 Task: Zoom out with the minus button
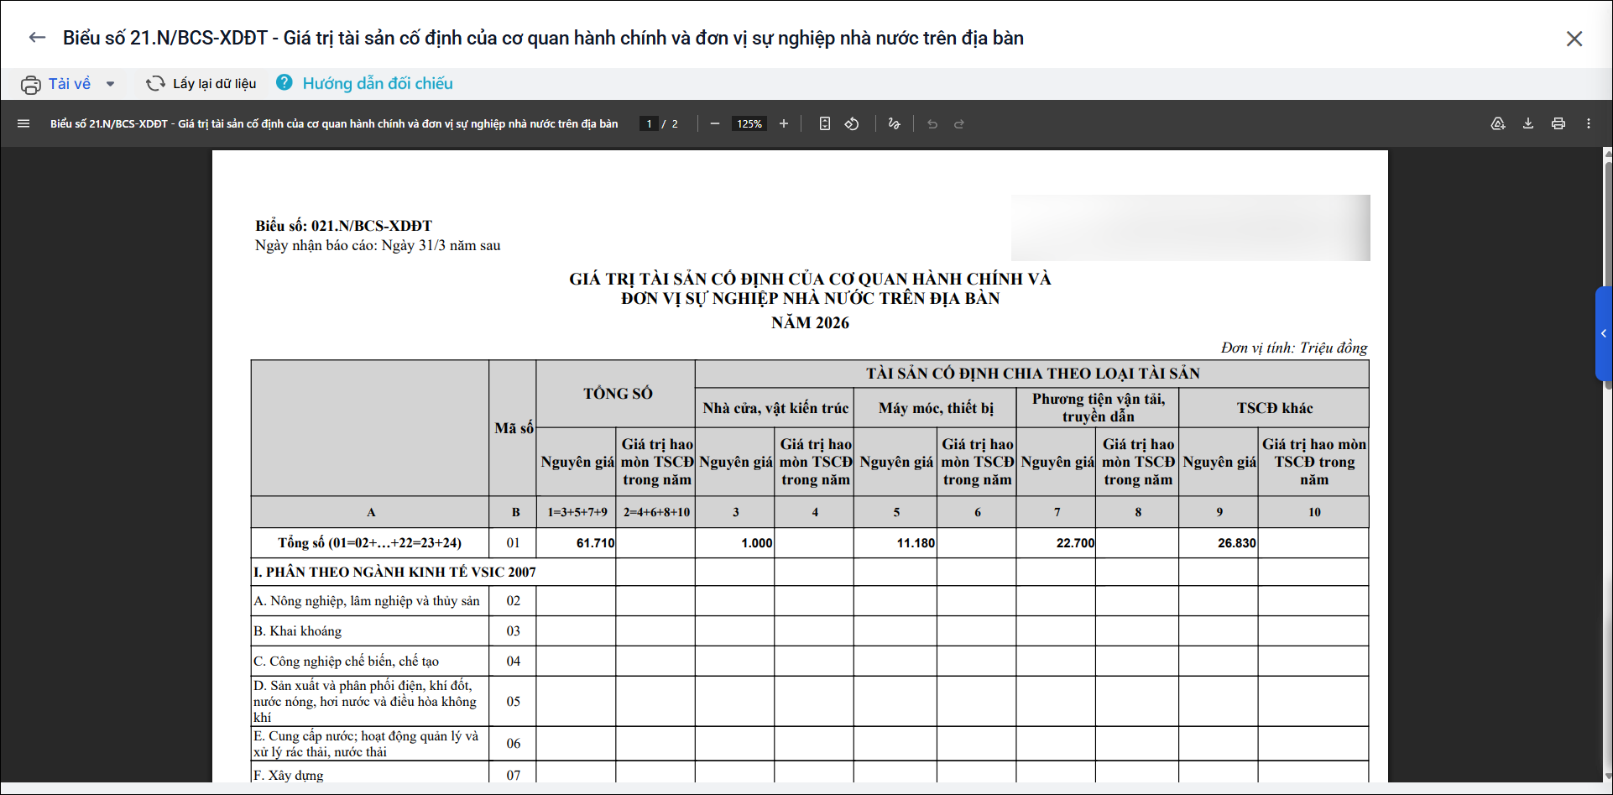pyautogui.click(x=715, y=123)
